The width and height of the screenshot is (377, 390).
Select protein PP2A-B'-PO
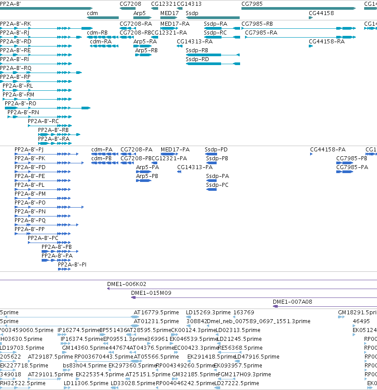point(49,207)
